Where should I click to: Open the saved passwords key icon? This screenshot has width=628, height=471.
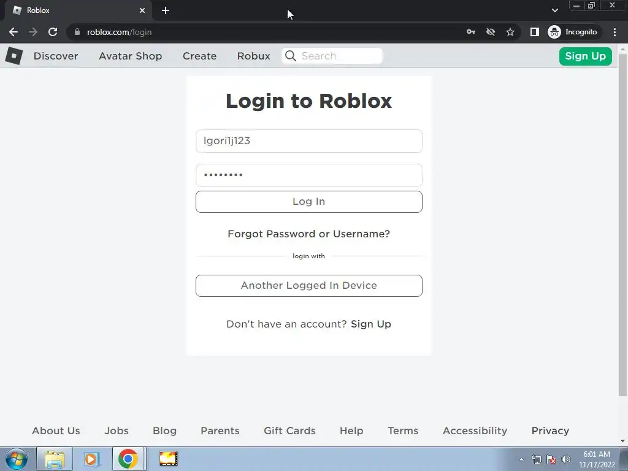471,32
